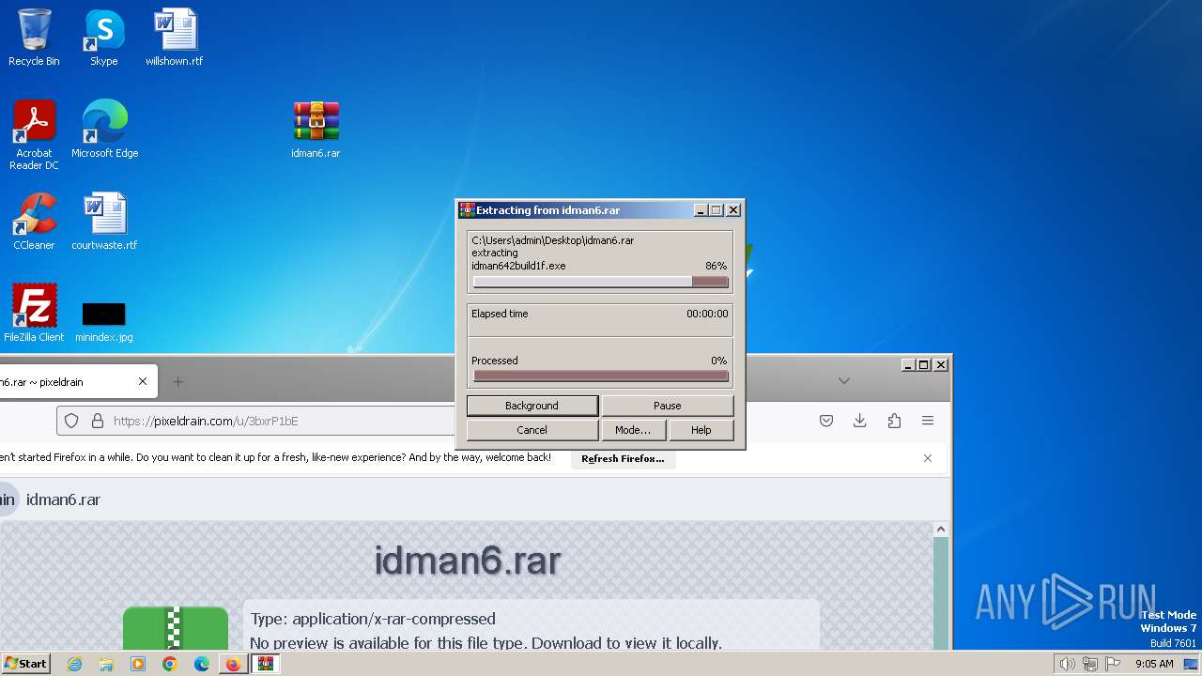Open the Recycle Bin desktop icon
1202x676 pixels.
coord(34,38)
